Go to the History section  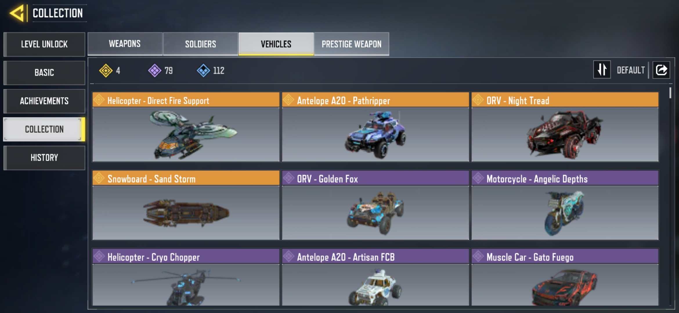44,158
